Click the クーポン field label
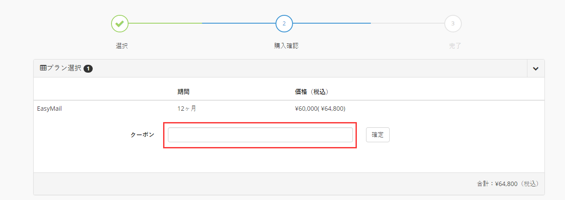Image resolution: width=565 pixels, height=200 pixels. 143,135
